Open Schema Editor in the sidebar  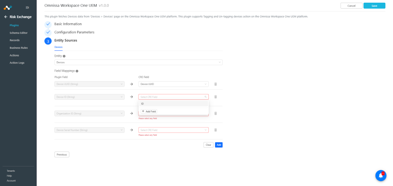pyautogui.click(x=18, y=33)
